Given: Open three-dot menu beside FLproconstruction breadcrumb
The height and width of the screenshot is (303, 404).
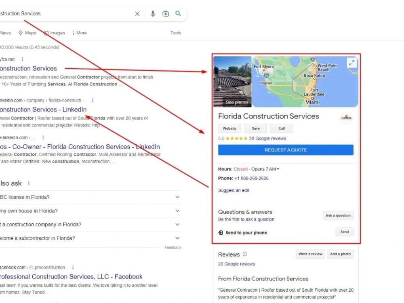Looking at the screenshot, I should [x=73, y=267].
